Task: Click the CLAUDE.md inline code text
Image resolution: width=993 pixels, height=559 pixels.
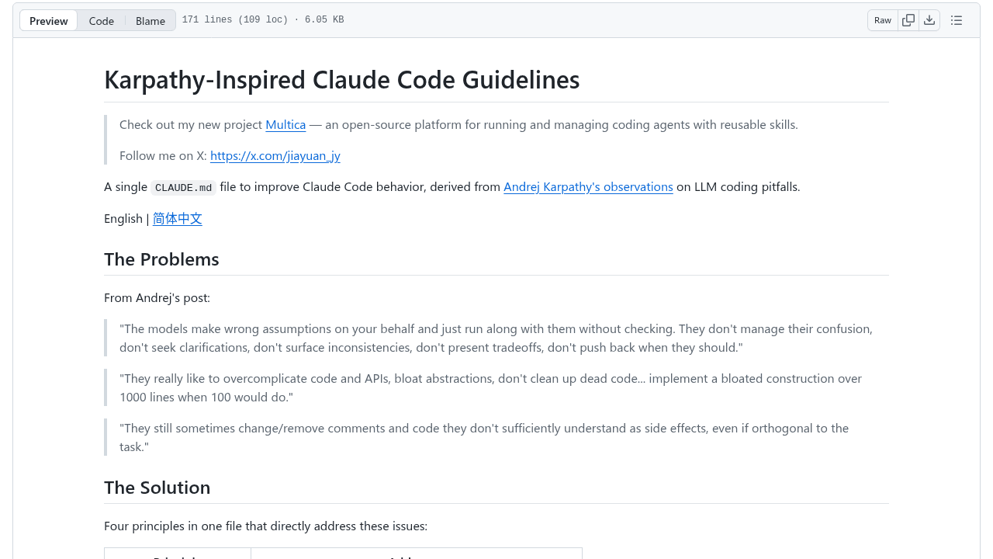Action: coord(183,187)
